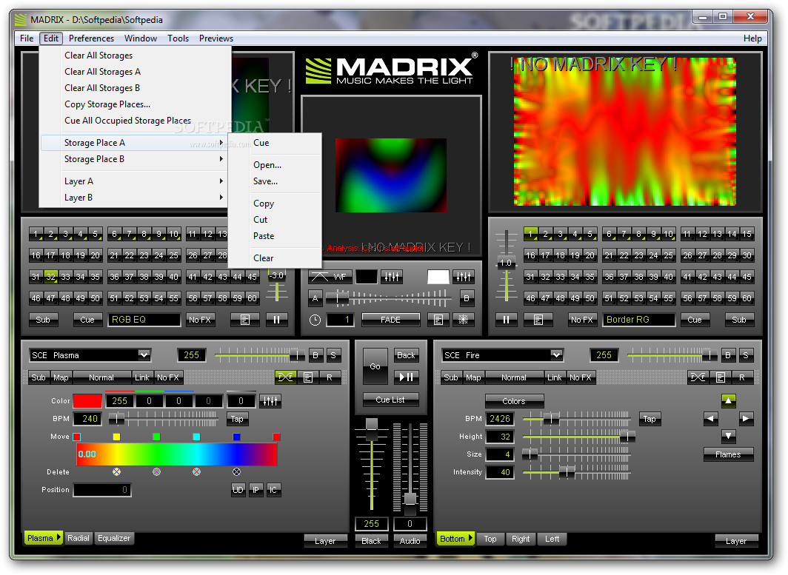This screenshot has height=575, width=788.
Task: Open the SCE Plasma effect dropdown
Action: (x=144, y=355)
